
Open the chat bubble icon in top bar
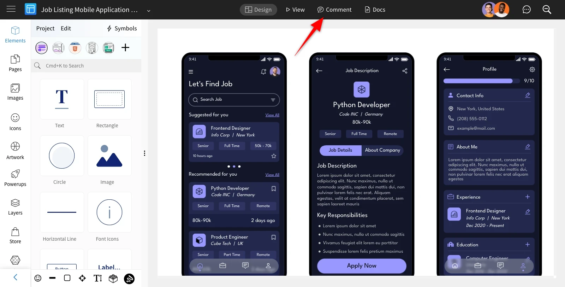coord(527,10)
